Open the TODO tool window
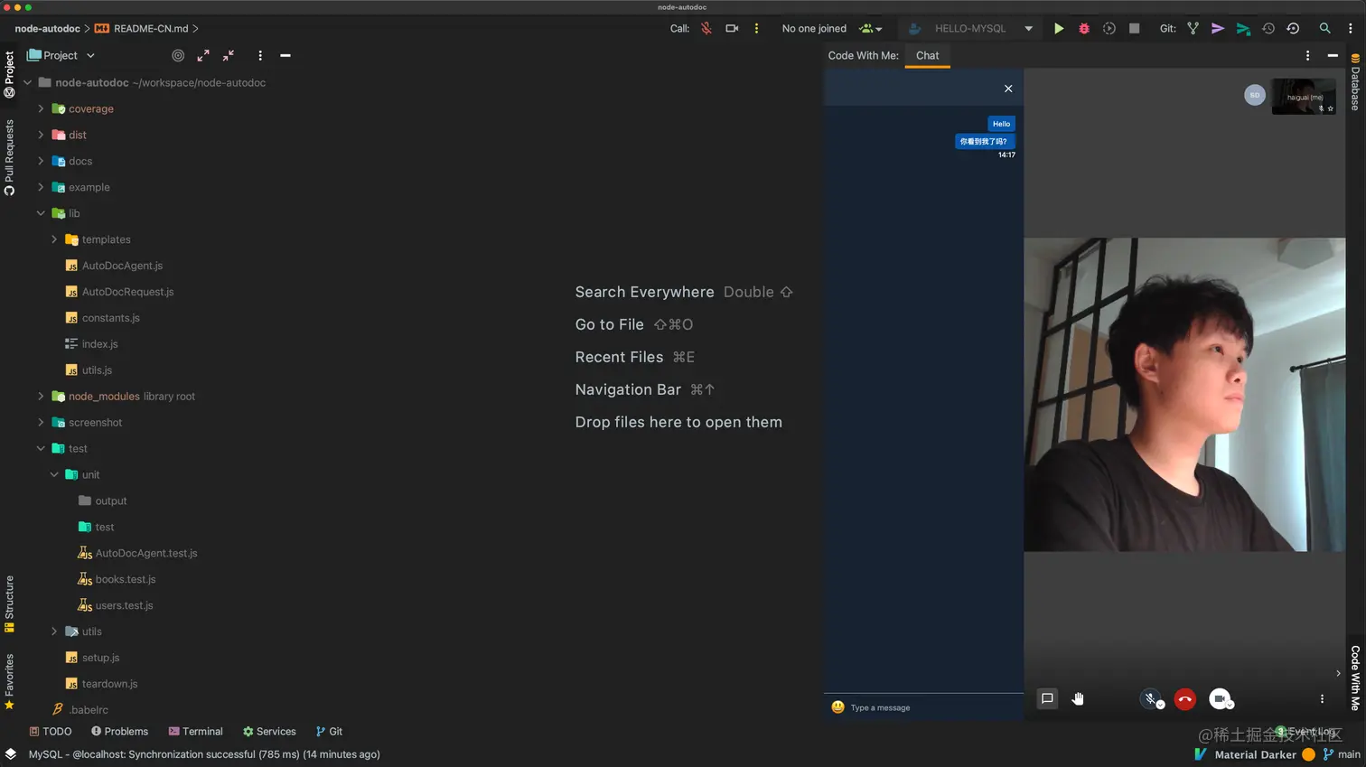1366x767 pixels. 51,732
